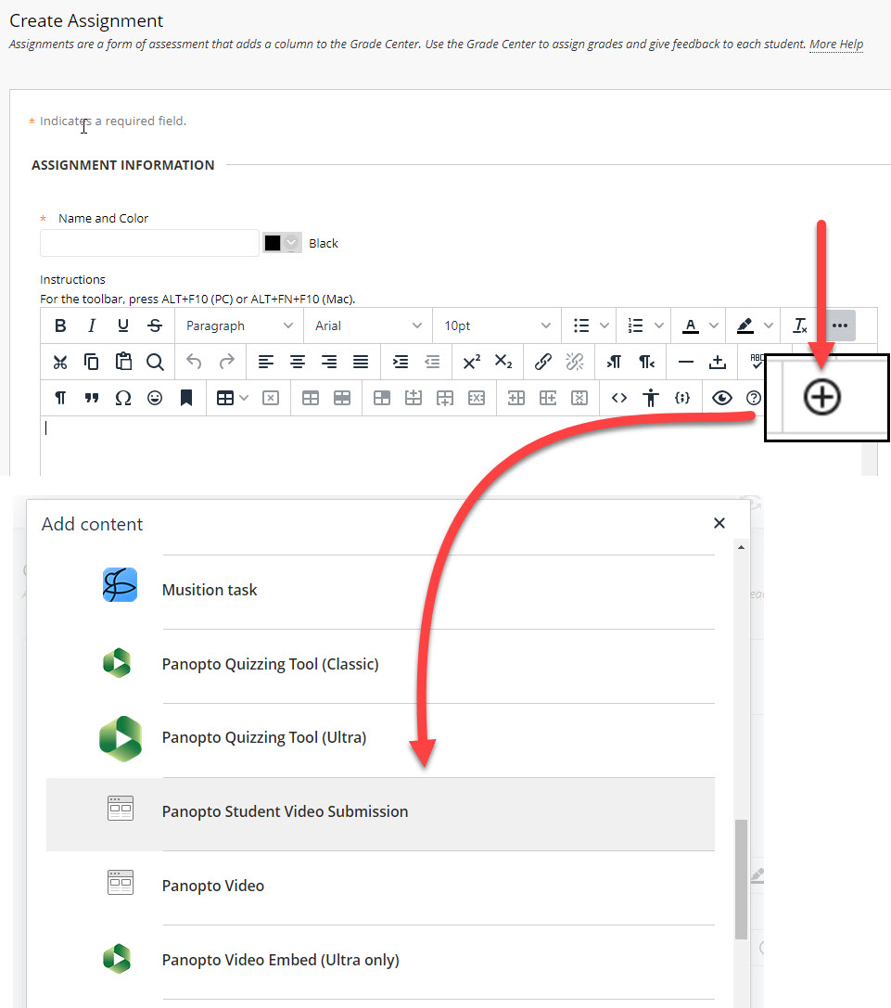Collapse toolbar with the ellipsis button
891x1008 pixels.
coord(840,325)
